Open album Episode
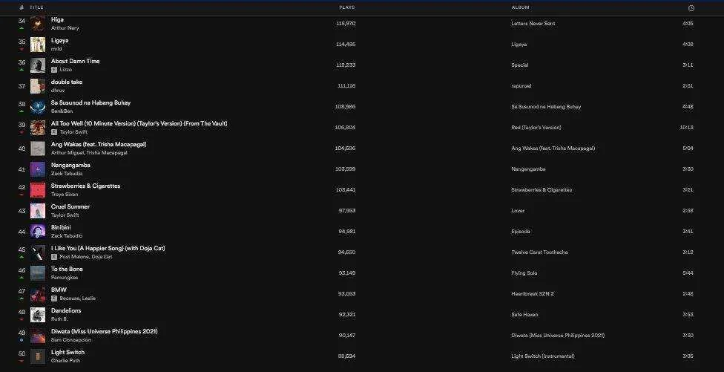724x372 pixels. coord(521,232)
